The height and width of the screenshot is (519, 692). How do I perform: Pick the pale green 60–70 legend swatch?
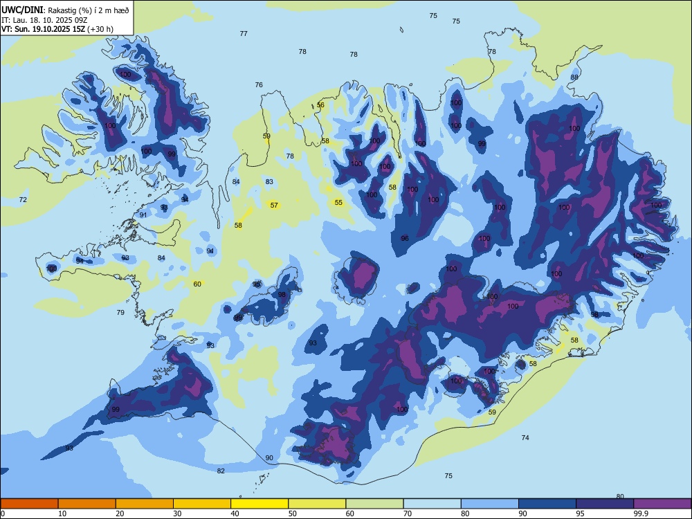point(374,504)
